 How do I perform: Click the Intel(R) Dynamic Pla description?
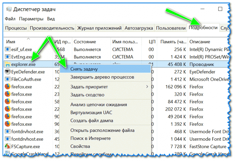pyautogui.click(x=209, y=49)
